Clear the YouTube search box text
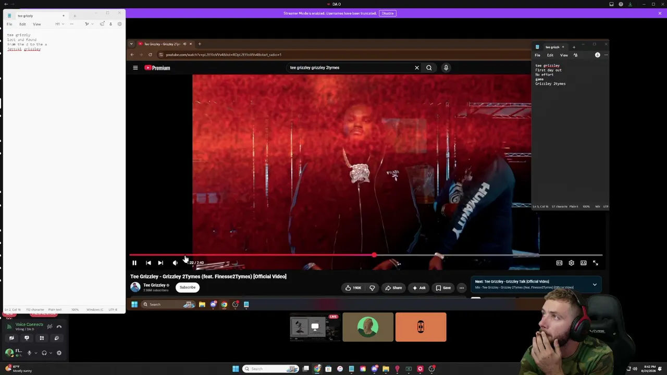Screen dimensions: 667x375 [417, 68]
